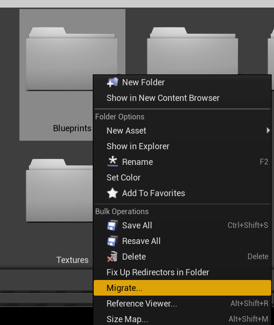Choose Migrate... from the context menu
Screen dimensions: 274x325
[182, 288]
